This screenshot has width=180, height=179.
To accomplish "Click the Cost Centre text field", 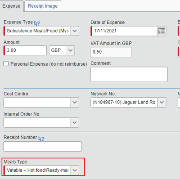I will pos(37,103).
